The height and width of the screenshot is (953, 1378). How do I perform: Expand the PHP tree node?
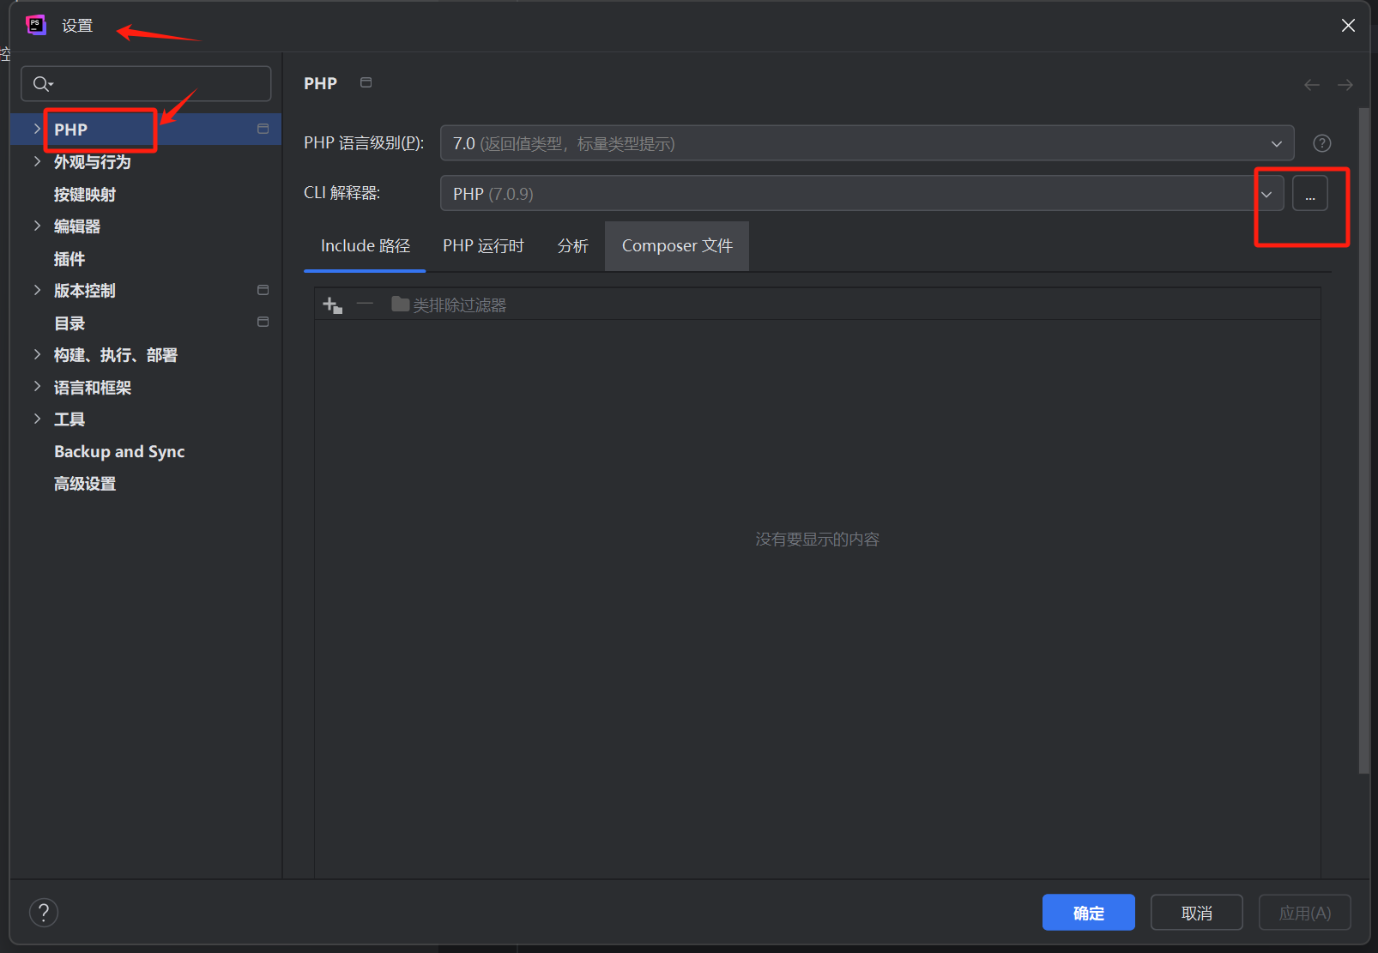coord(37,129)
